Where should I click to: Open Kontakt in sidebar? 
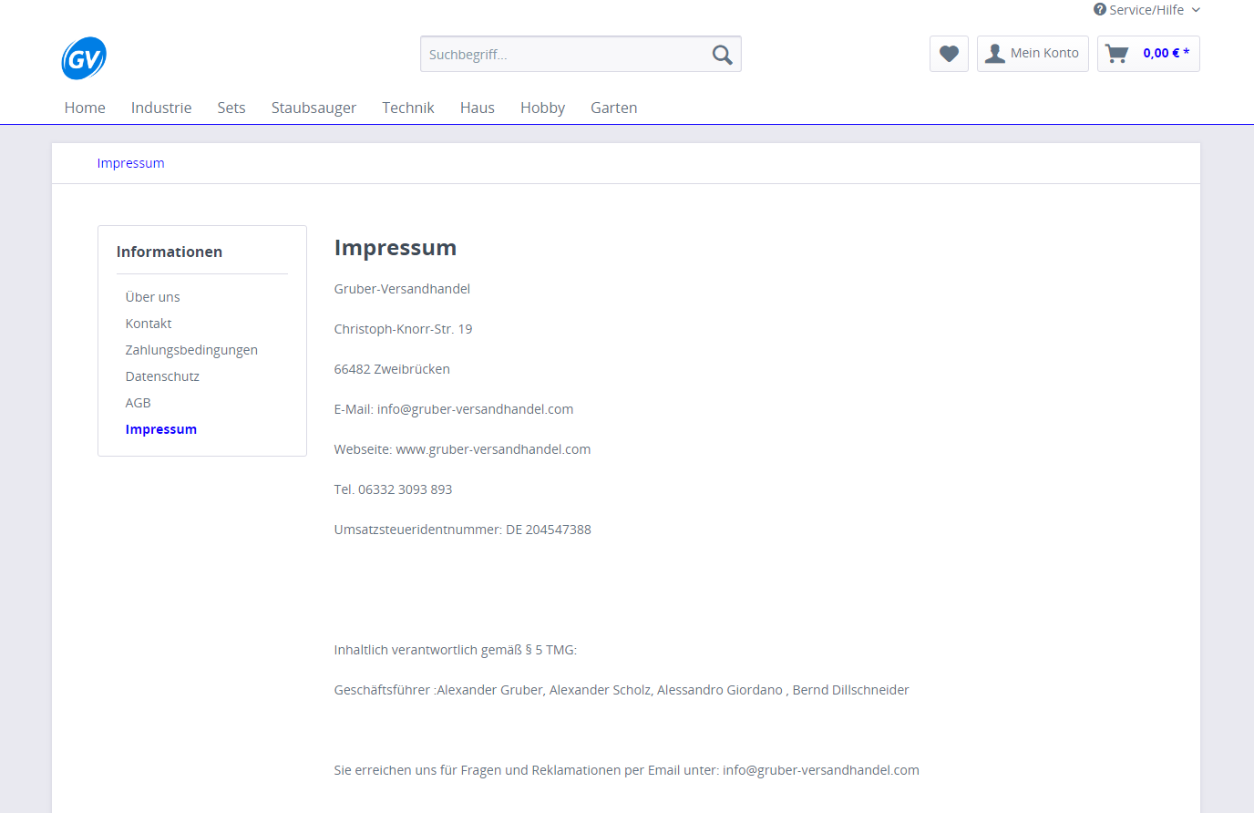click(x=149, y=324)
